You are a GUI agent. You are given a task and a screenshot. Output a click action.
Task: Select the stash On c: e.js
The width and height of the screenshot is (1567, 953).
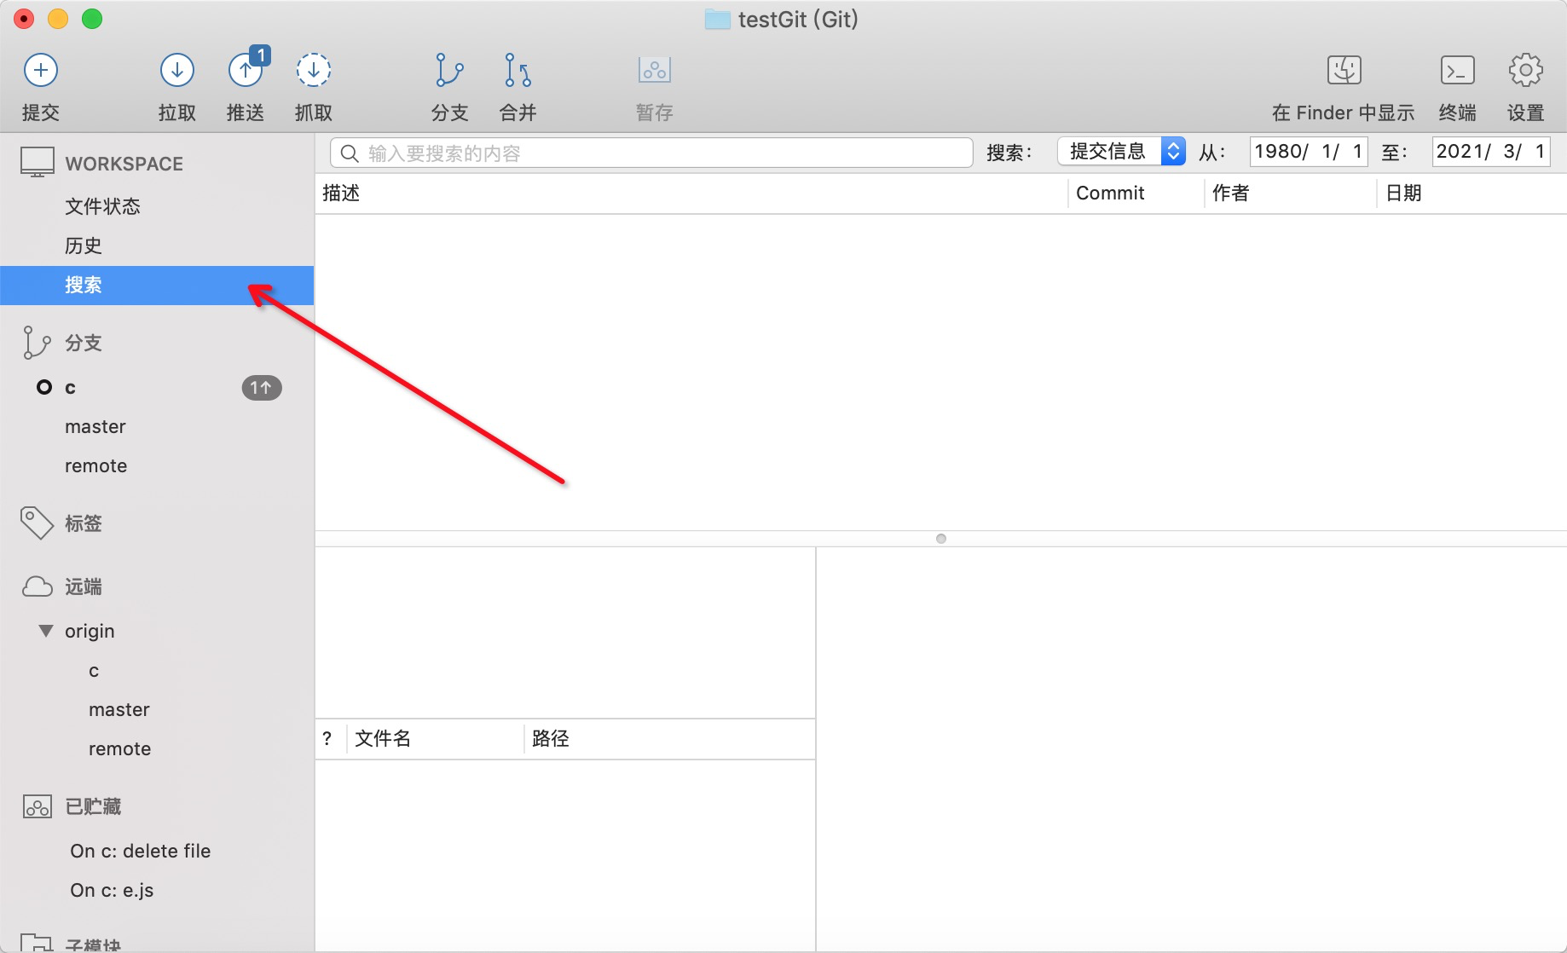112,889
